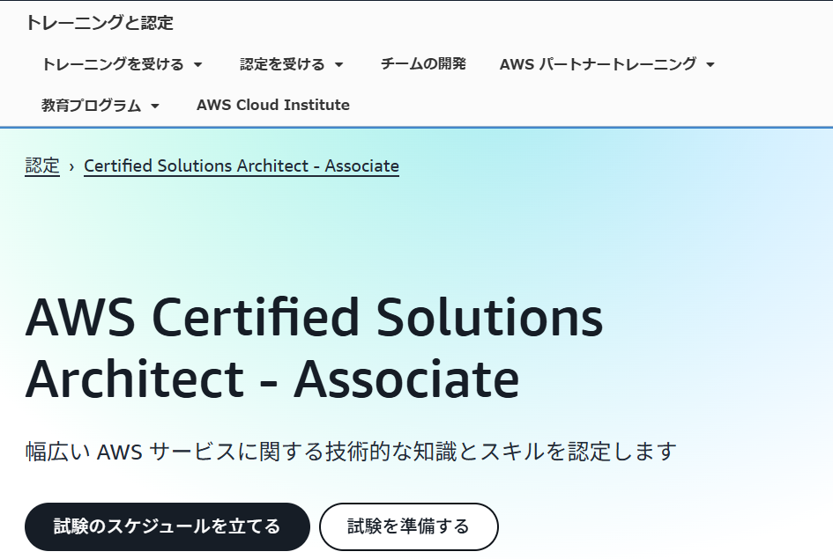The height and width of the screenshot is (559, 833).
Task: Select the AWS Certified Solutions Architect - Associate heading
Action: click(315, 348)
